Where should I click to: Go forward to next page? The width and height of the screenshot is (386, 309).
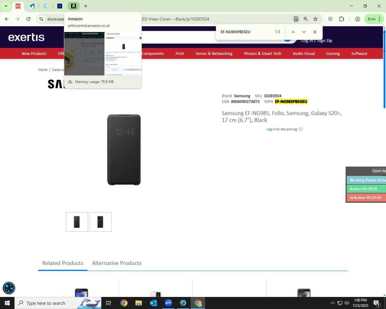coord(17,19)
